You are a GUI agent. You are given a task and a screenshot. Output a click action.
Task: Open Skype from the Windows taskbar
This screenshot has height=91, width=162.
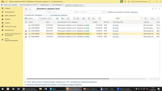tap(53, 89)
